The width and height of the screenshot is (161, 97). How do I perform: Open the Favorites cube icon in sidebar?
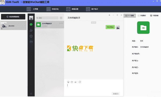coord(31,36)
